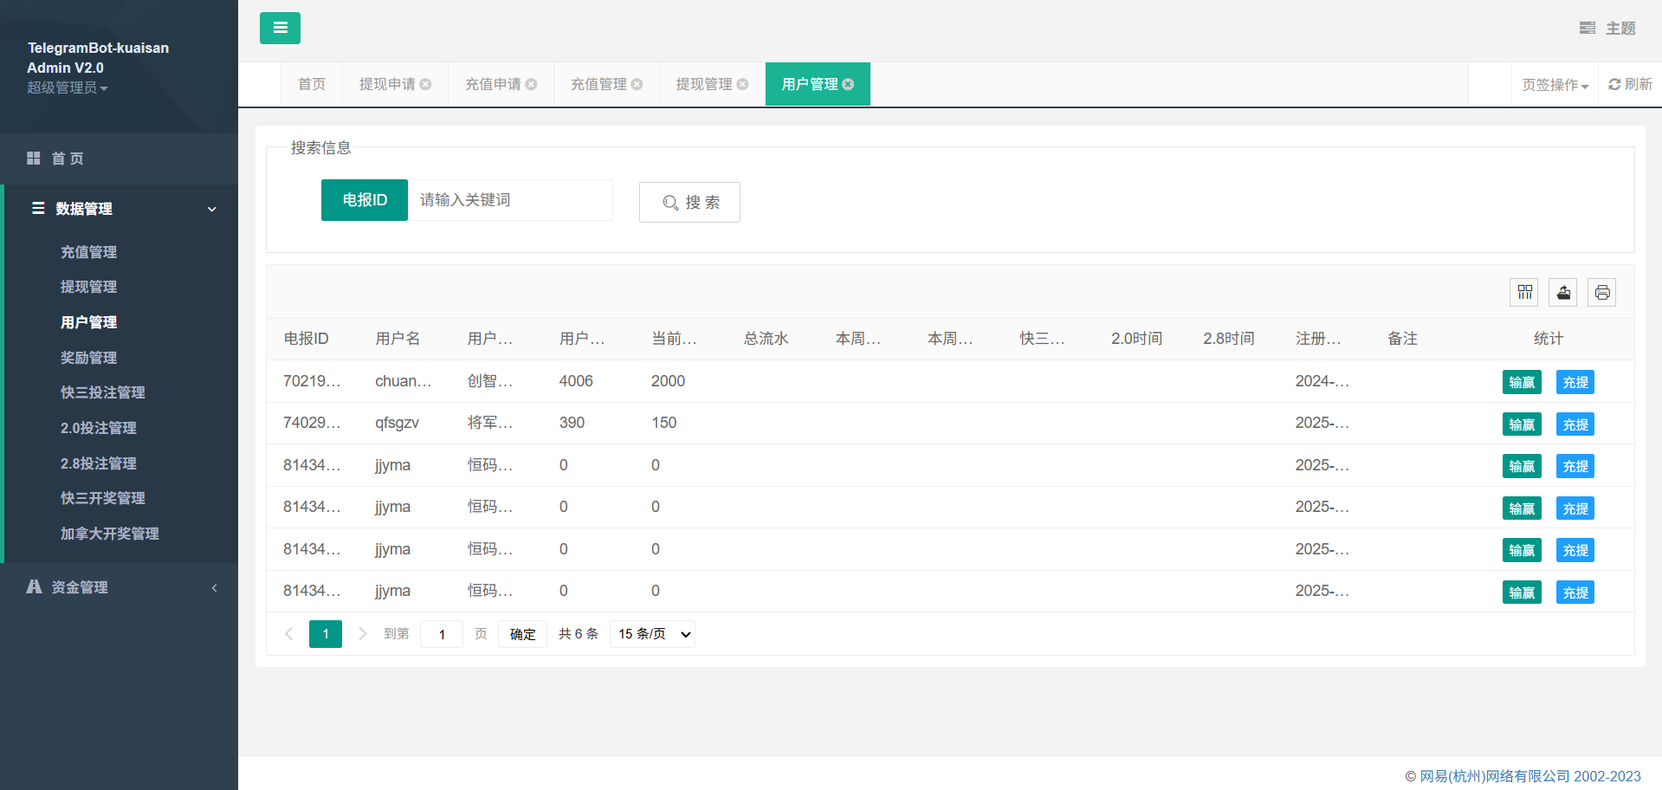Close the 提现申请 tab
Screen dimensions: 1662x790
point(426,84)
